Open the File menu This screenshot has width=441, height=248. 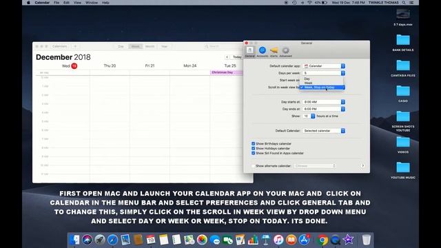(57, 3)
